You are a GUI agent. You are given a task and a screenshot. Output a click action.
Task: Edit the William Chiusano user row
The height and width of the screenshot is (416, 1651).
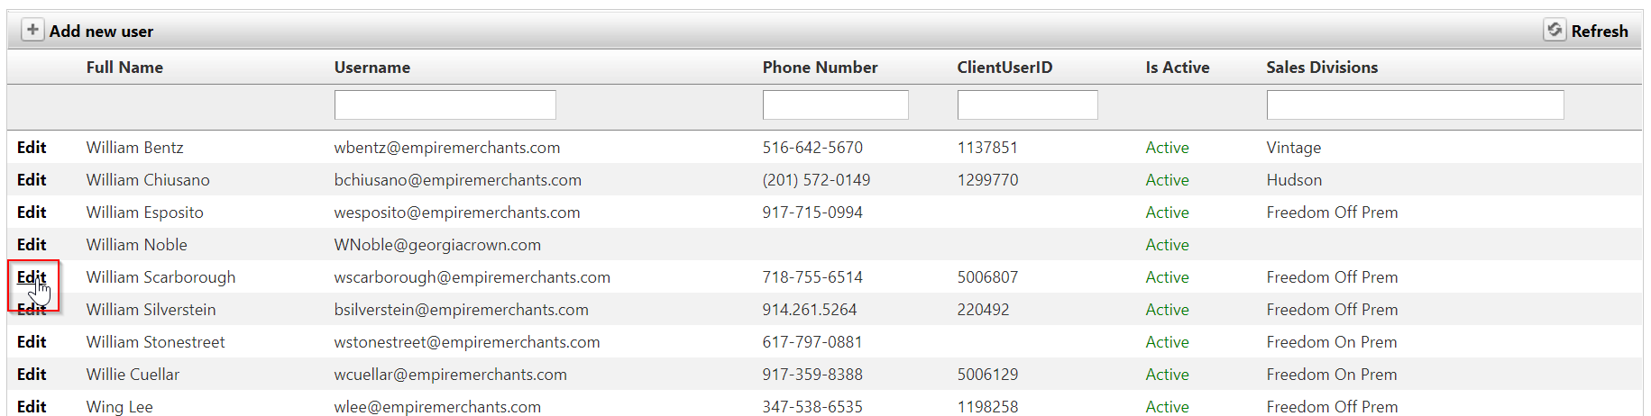(x=32, y=180)
